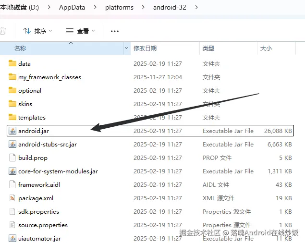This screenshot has height=243, width=305.
Task: Click the 2025-11-27 12:04 date cell
Action: [158, 77]
